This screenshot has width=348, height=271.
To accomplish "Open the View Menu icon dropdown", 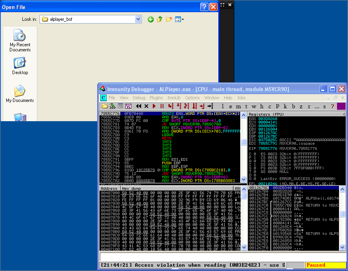I will [179, 20].
